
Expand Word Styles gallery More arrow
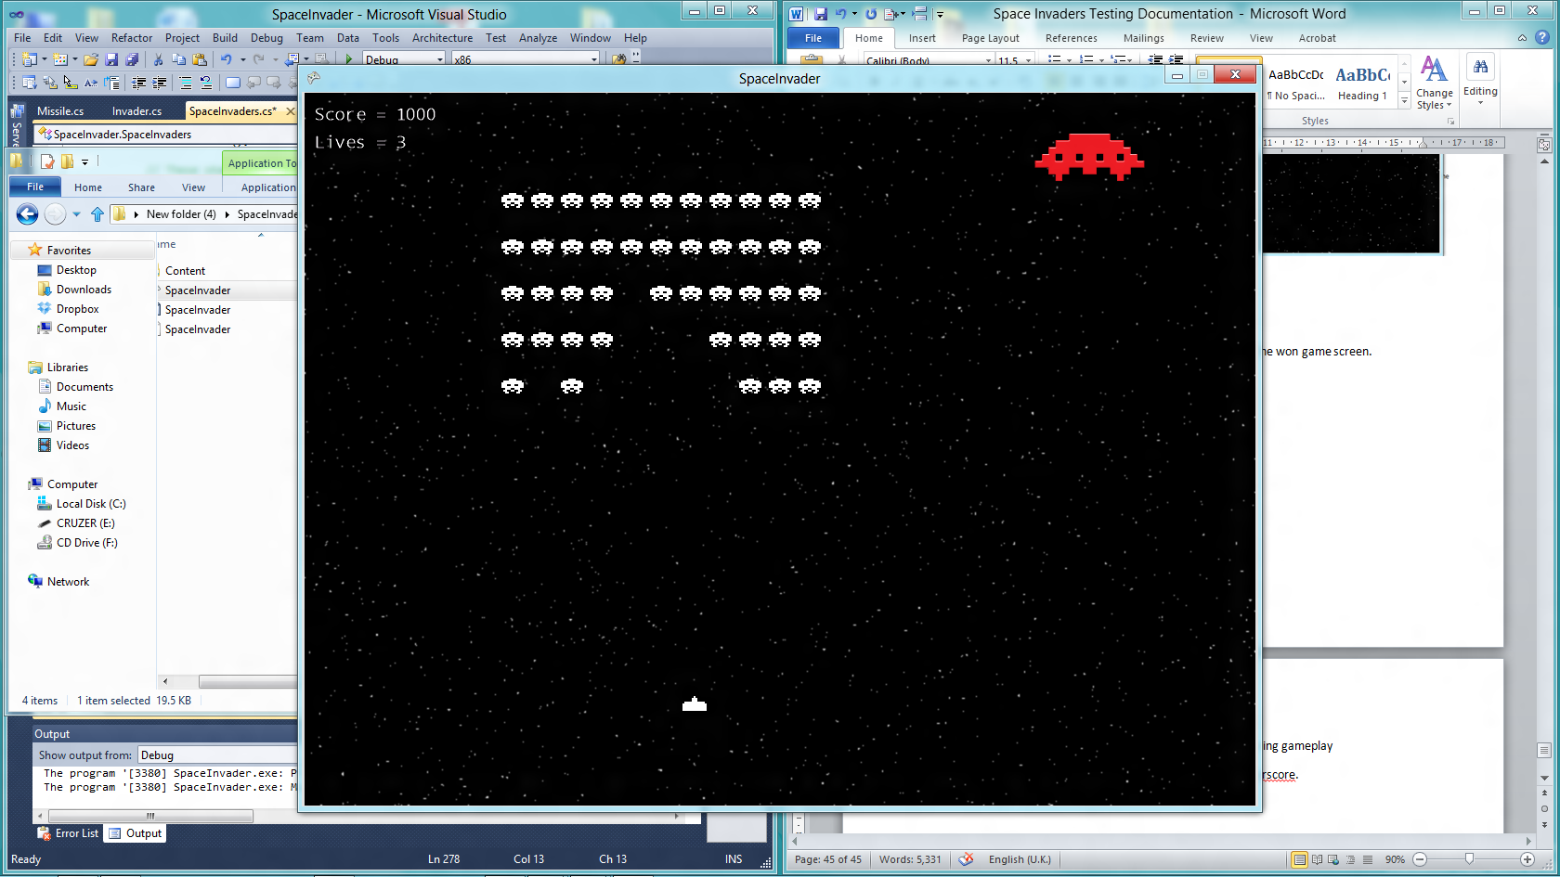click(x=1404, y=100)
